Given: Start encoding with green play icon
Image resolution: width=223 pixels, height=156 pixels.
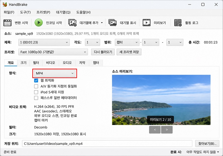Looking at the screenshot, I should pos(38,23).
